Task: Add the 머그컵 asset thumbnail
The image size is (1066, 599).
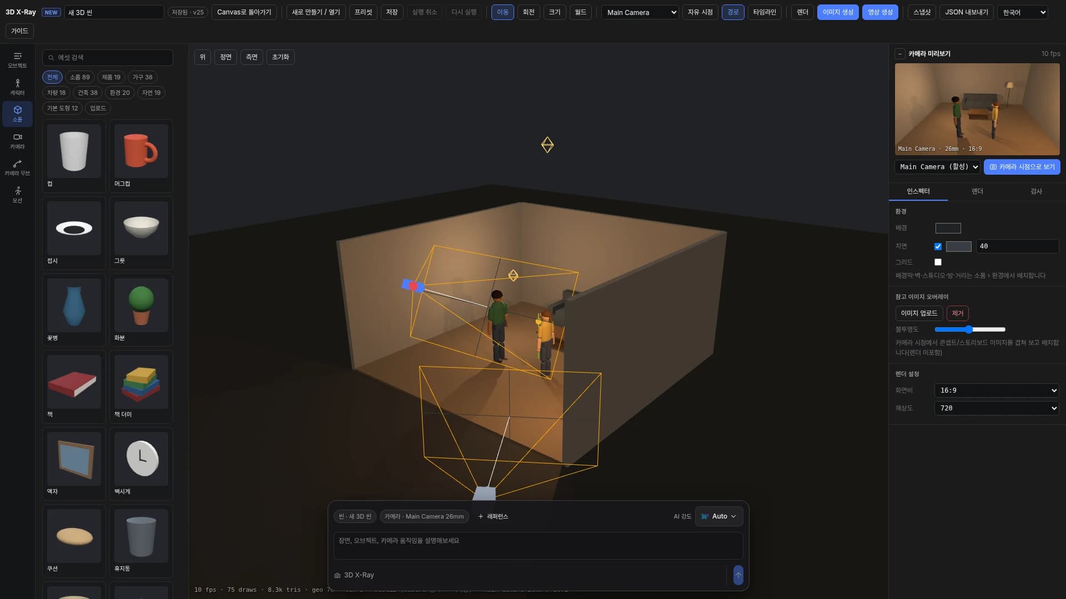Action: (141, 151)
